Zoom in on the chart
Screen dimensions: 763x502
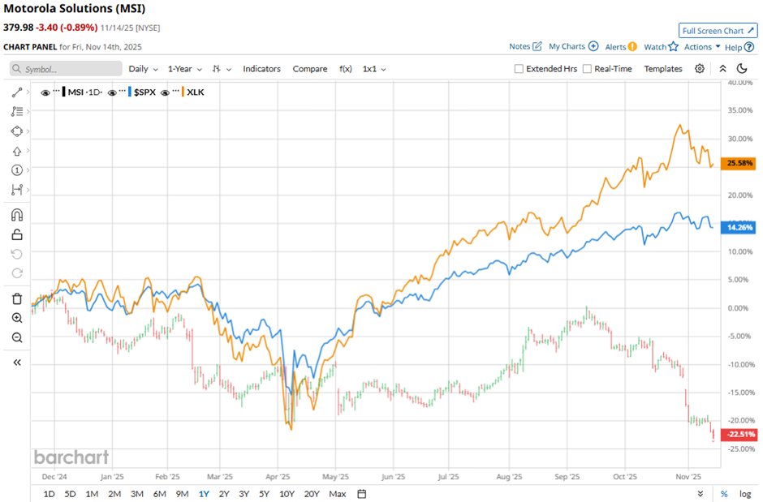pos(17,318)
